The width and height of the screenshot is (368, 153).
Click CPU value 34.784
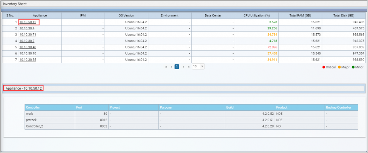[272, 35]
